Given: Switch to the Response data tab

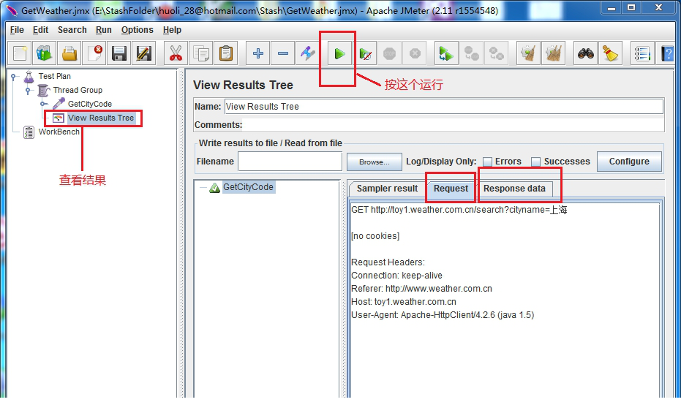Looking at the screenshot, I should coord(514,189).
